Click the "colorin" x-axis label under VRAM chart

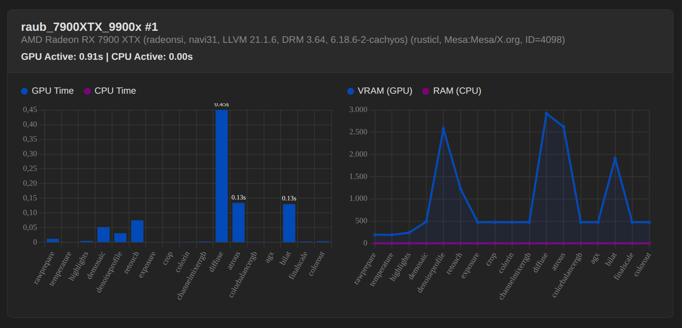coord(505,262)
